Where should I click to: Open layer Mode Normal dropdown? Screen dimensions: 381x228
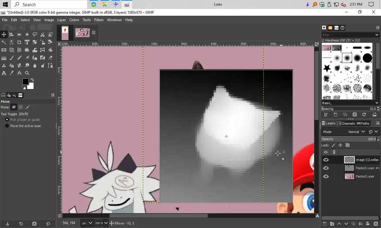click(344, 132)
